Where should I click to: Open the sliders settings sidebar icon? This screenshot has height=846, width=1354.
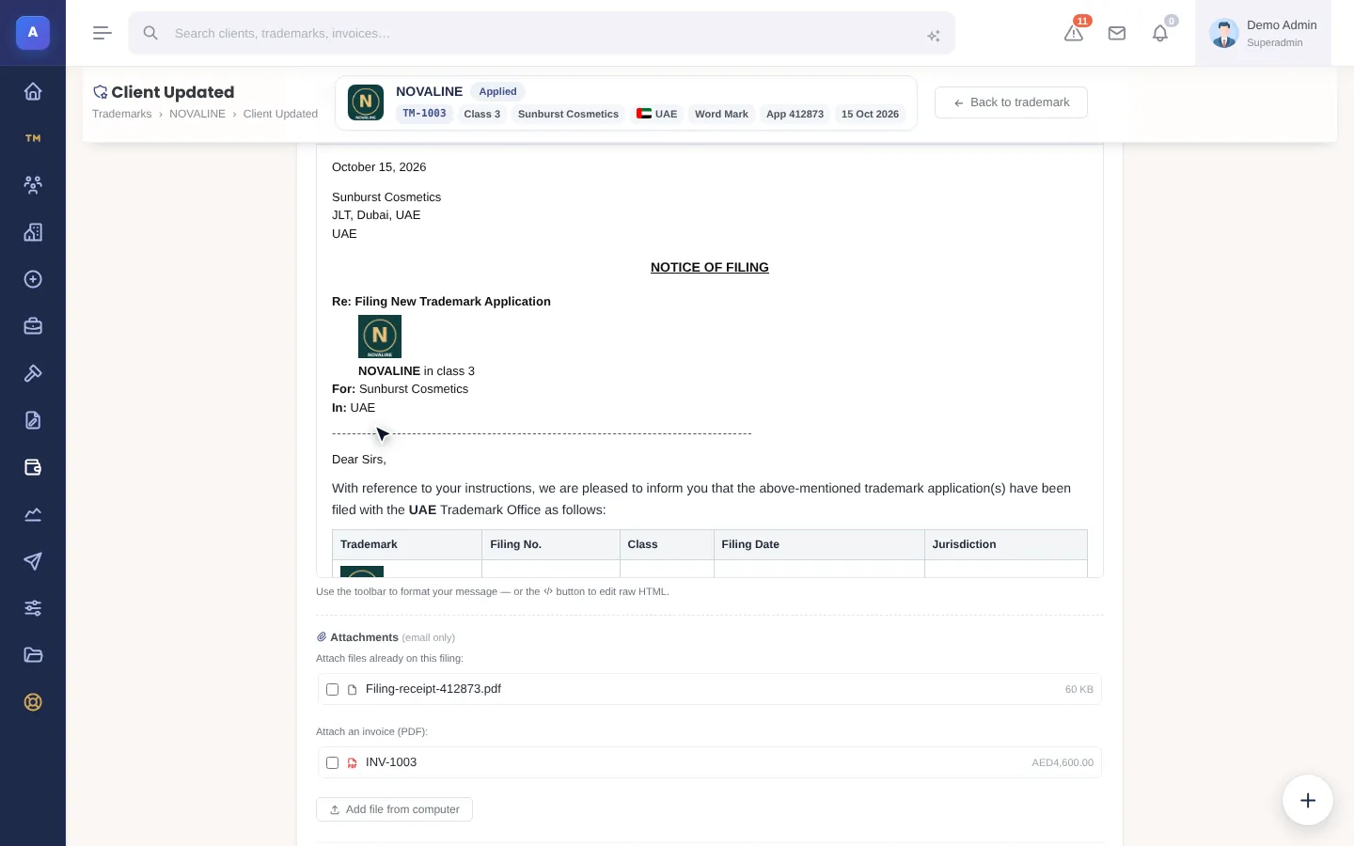(x=33, y=608)
